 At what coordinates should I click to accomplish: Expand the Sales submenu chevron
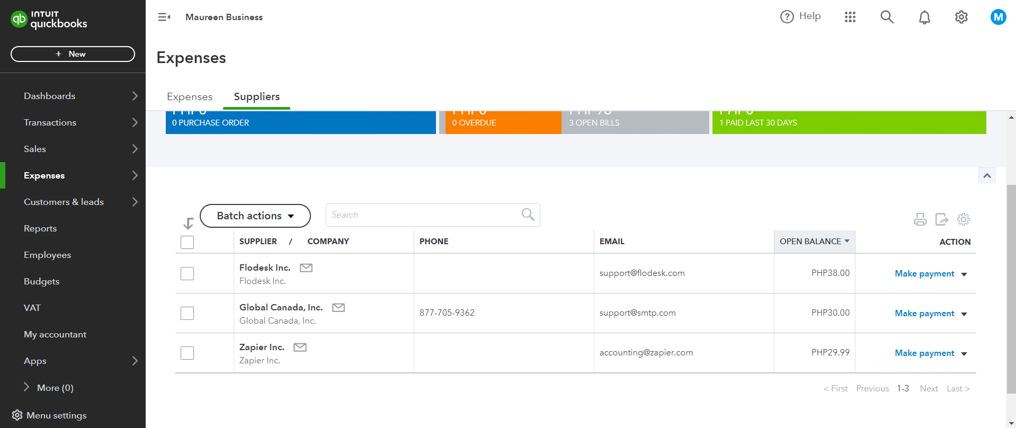135,149
